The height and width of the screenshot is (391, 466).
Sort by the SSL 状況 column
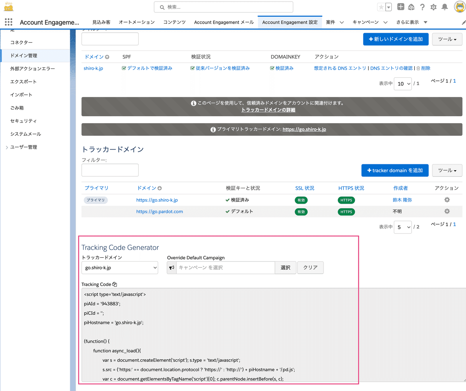click(x=305, y=188)
